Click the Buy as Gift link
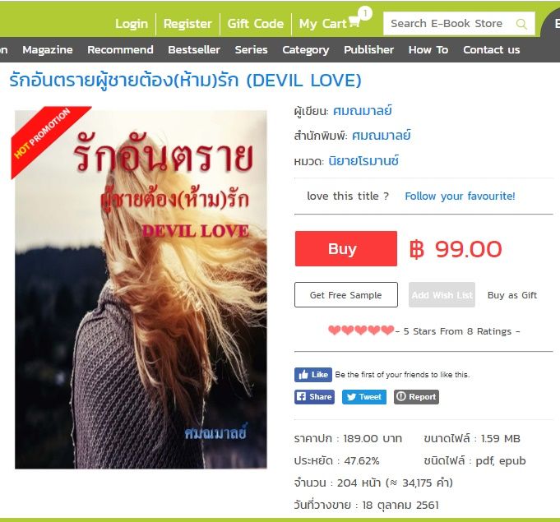 (x=512, y=295)
